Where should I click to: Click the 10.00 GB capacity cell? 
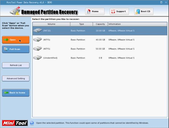[100, 31]
